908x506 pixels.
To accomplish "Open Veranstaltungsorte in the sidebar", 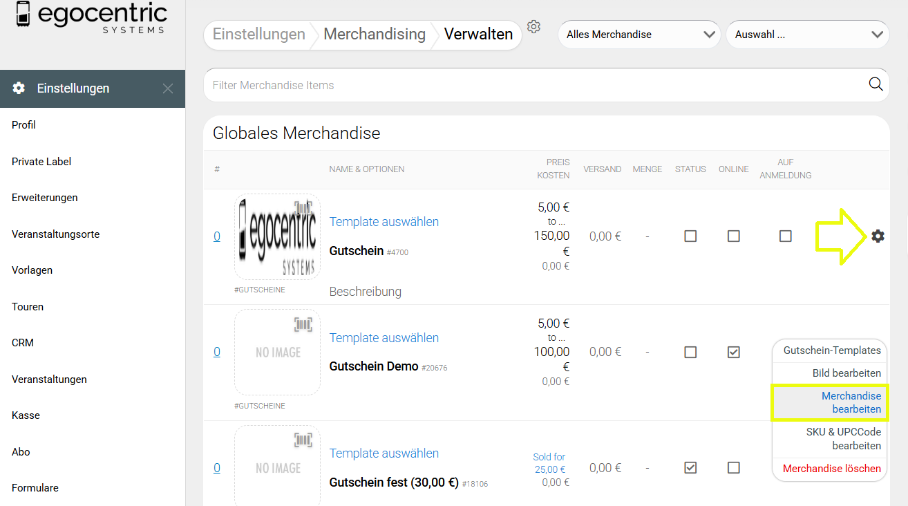I will tap(55, 234).
